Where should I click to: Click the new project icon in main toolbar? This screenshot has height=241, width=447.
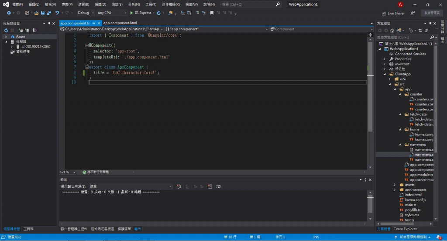[27, 13]
